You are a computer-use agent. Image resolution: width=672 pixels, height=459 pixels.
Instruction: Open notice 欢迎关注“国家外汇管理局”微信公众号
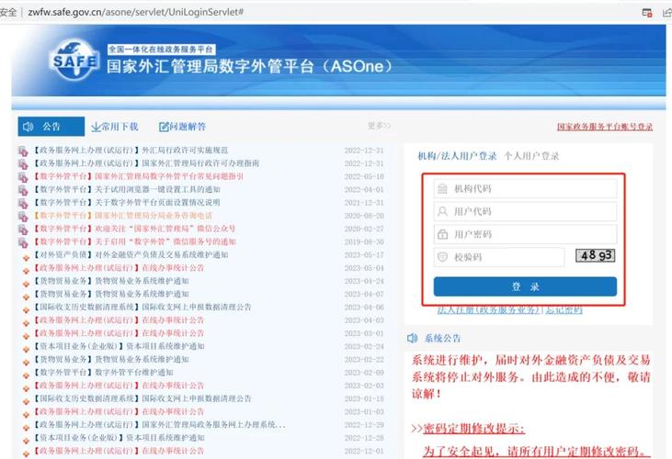coord(165,229)
